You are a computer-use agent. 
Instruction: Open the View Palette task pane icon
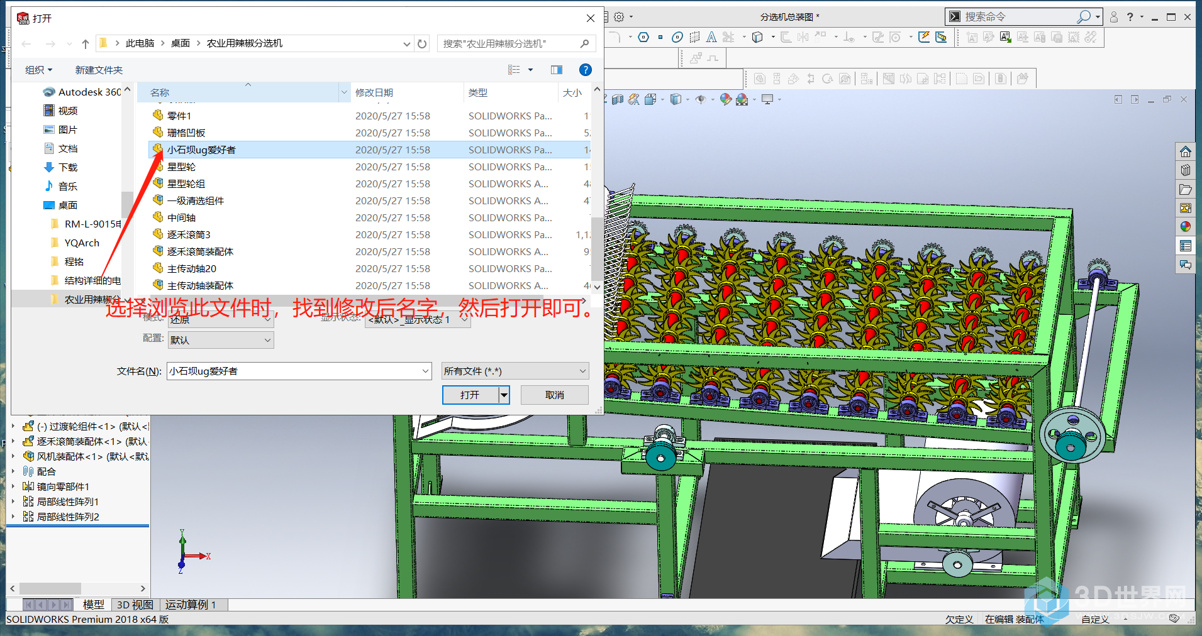1186,208
